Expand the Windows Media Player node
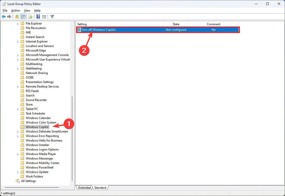Screen dimensions: 285x196 18,154
